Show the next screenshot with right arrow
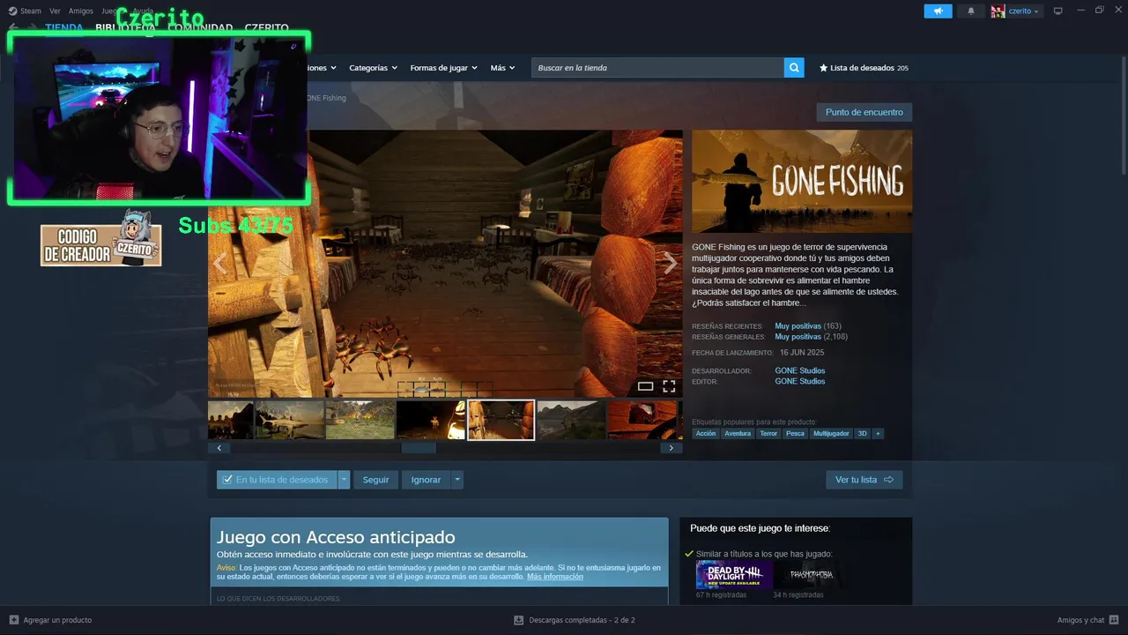Image resolution: width=1128 pixels, height=635 pixels. tap(670, 263)
